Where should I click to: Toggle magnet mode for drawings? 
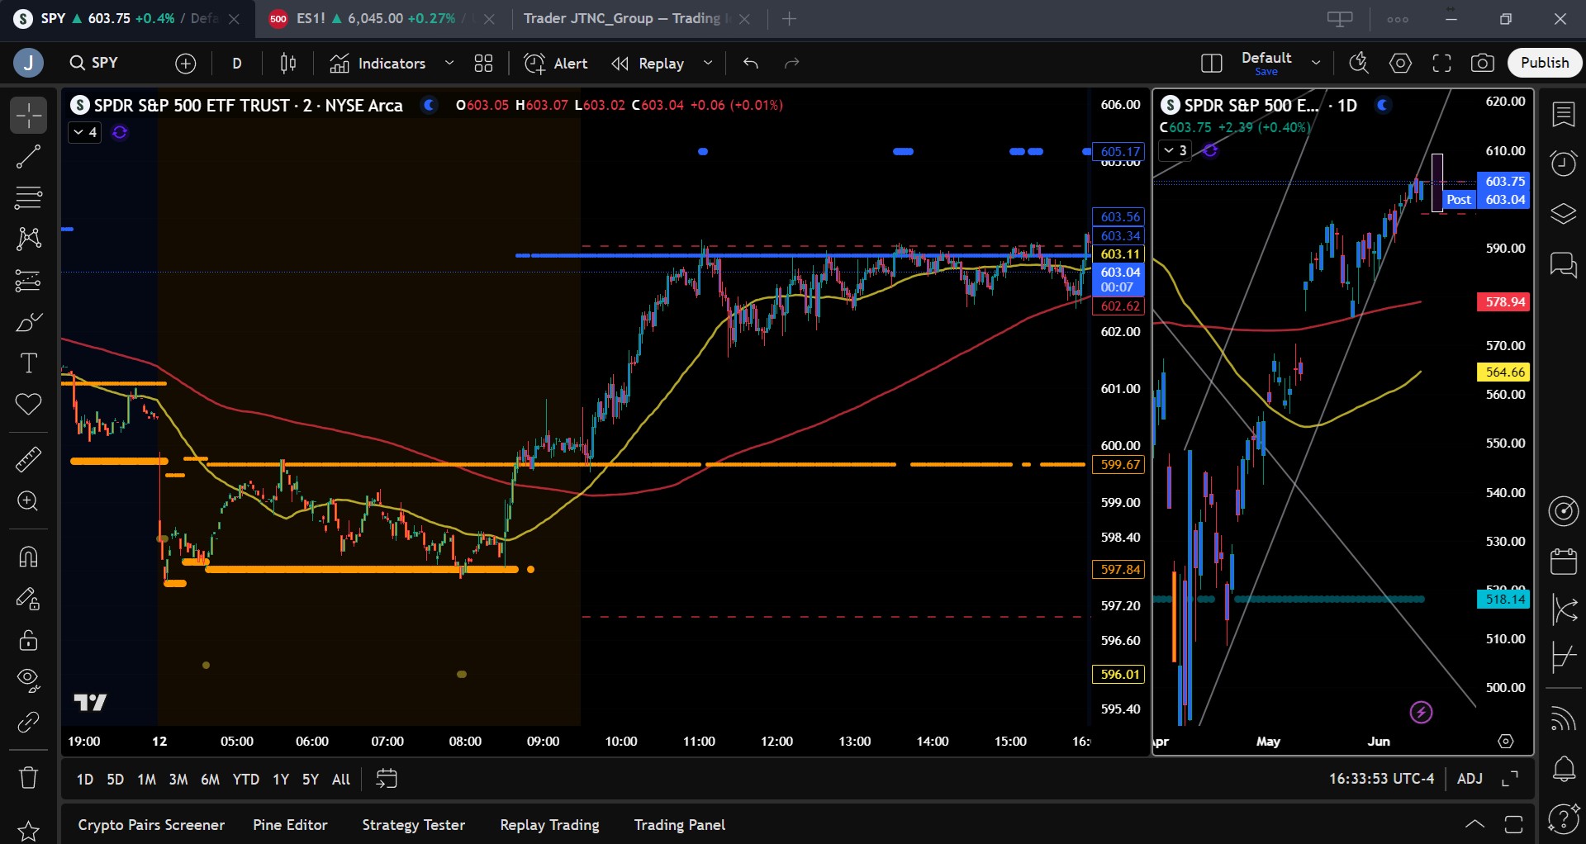[28, 557]
